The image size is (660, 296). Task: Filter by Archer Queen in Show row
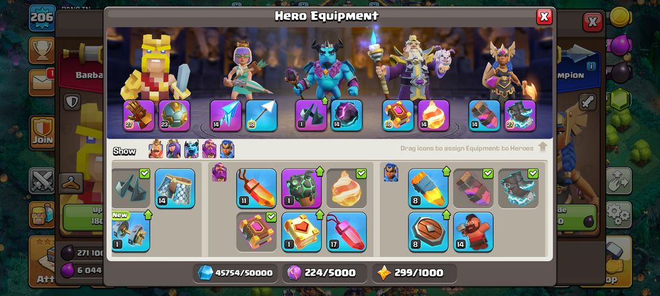tap(173, 149)
